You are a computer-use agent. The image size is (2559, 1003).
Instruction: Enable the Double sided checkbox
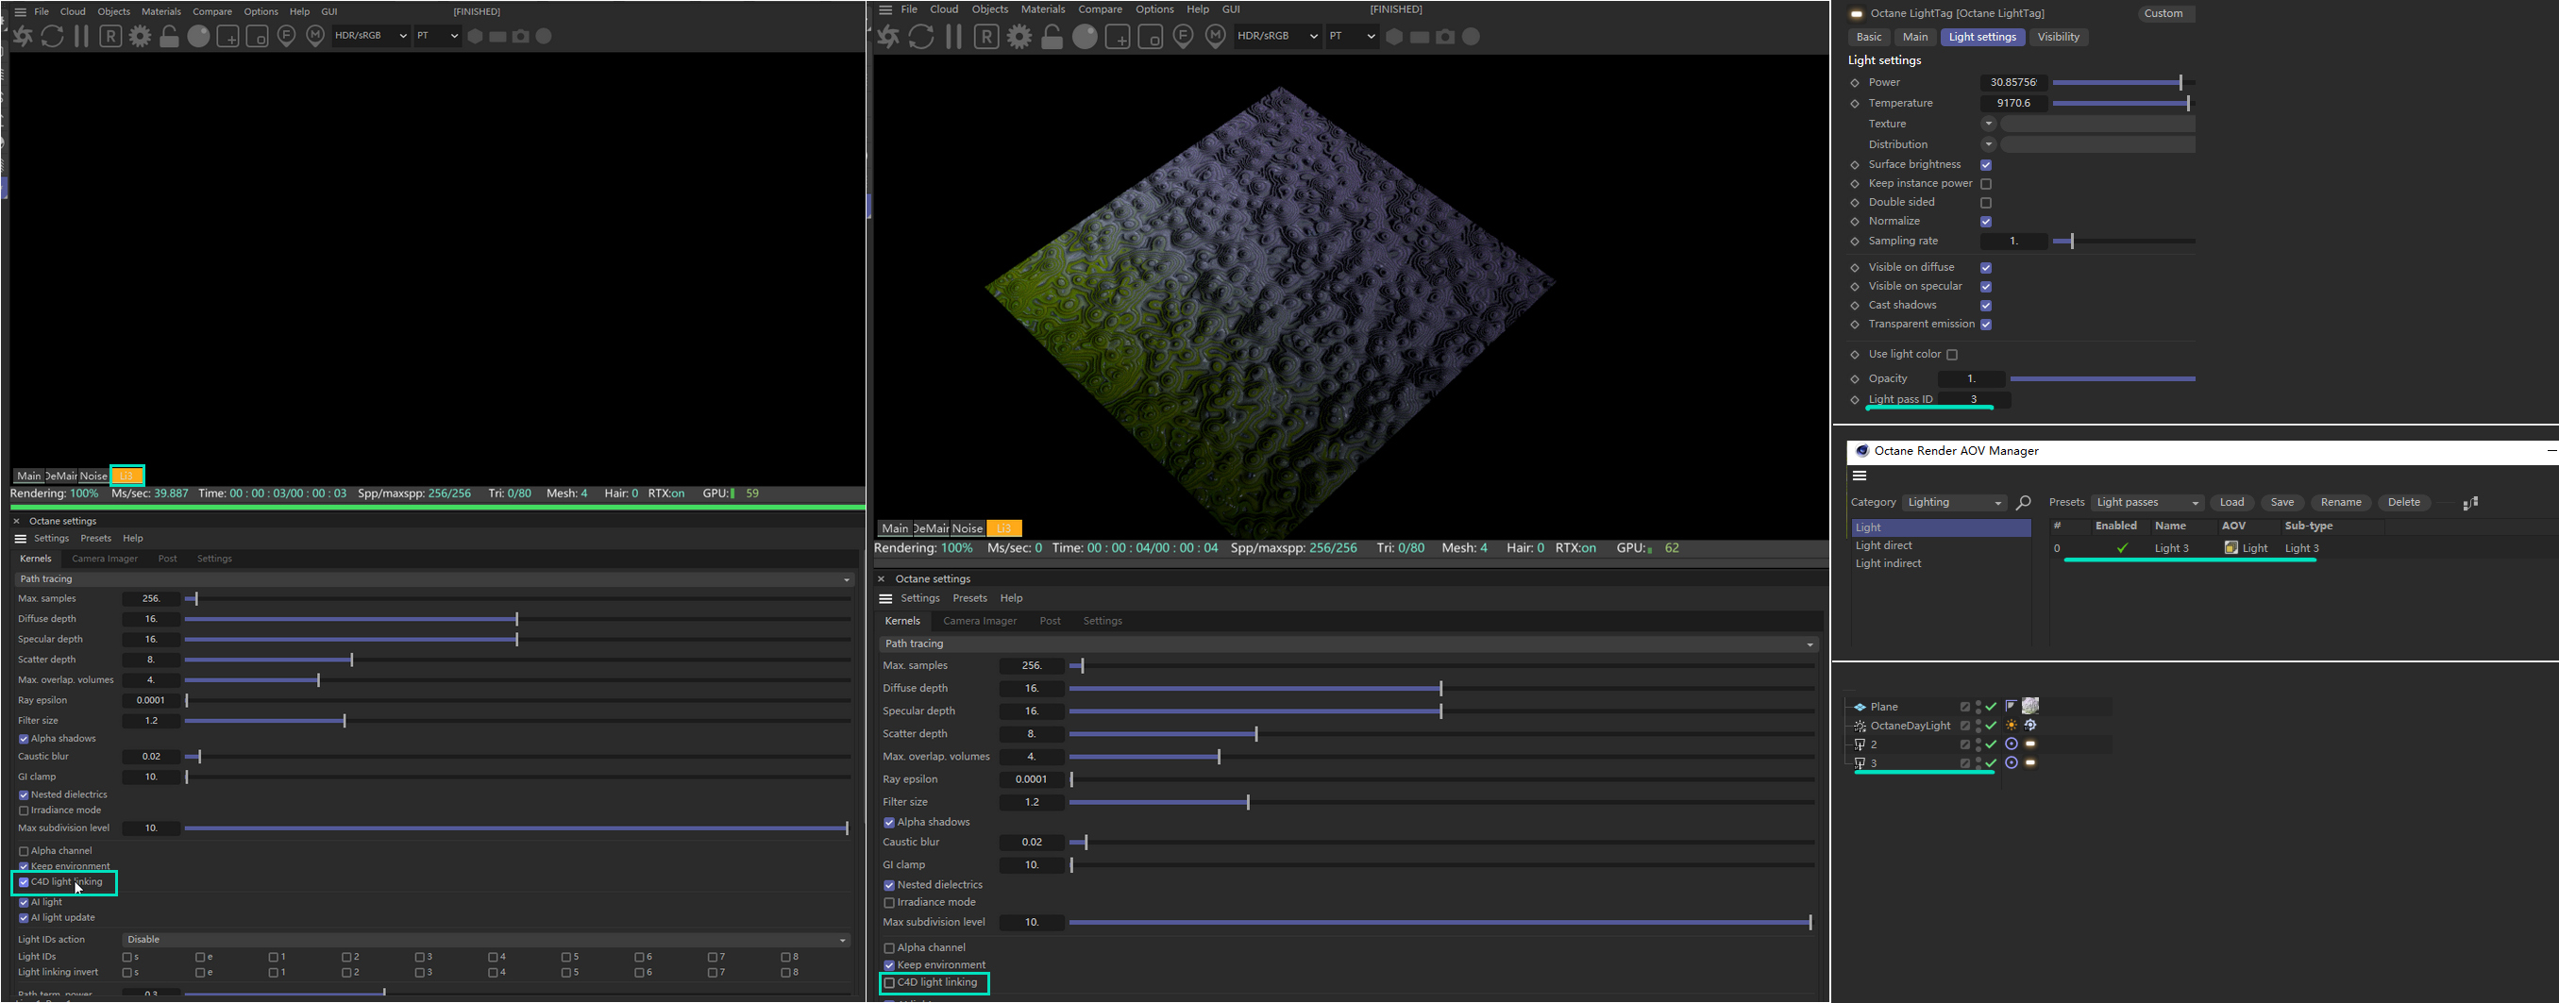[1986, 203]
